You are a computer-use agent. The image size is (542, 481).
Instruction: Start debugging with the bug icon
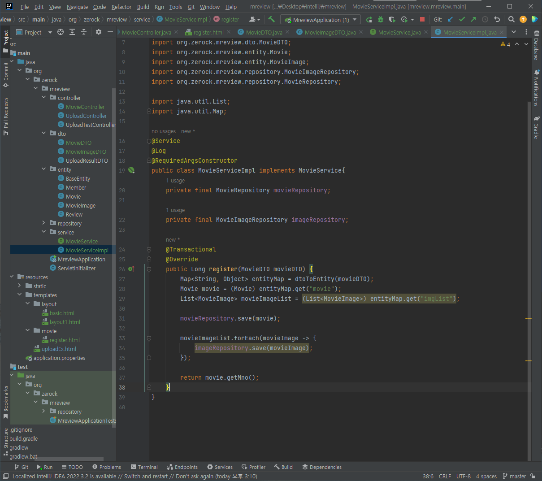click(x=381, y=19)
